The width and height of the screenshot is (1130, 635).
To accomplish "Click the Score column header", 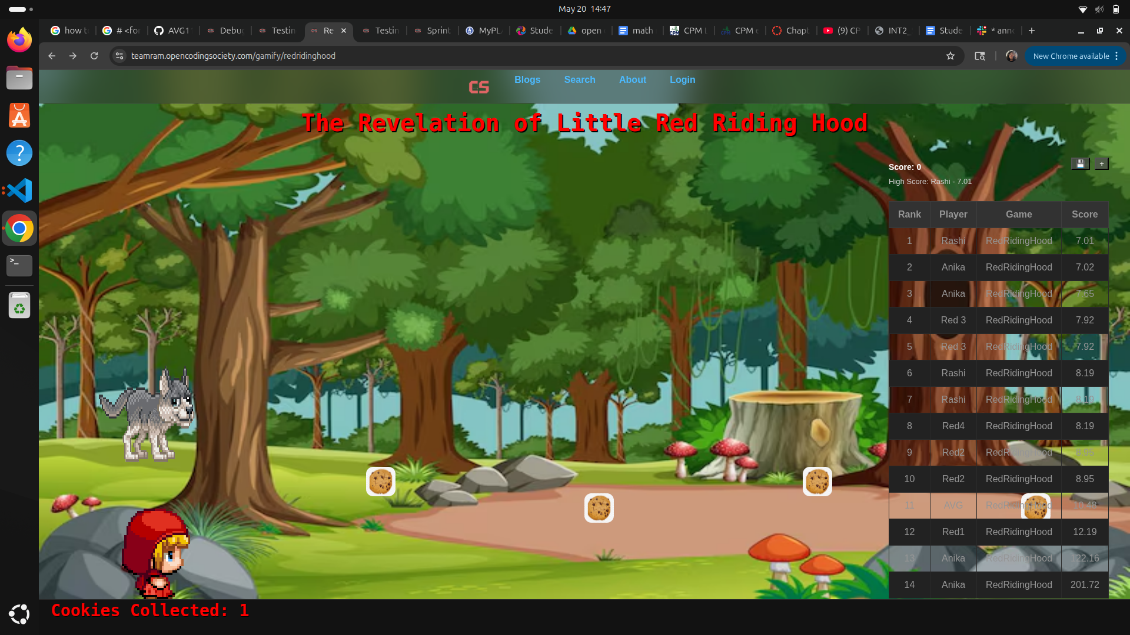I will point(1085,214).
